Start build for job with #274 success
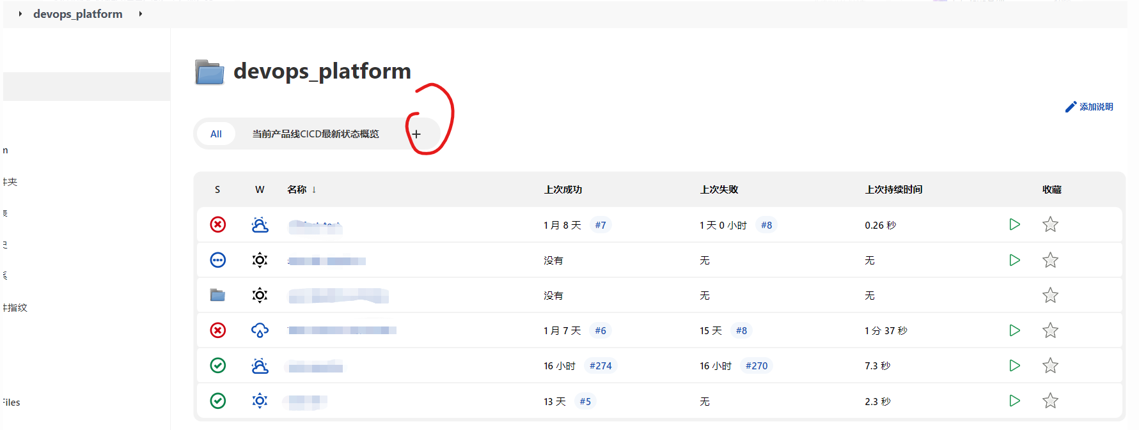The image size is (1139, 430). [1014, 366]
